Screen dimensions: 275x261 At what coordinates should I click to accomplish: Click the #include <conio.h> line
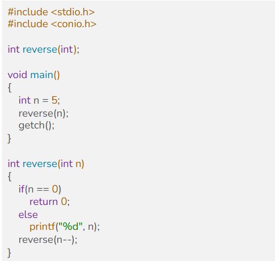pos(52,24)
